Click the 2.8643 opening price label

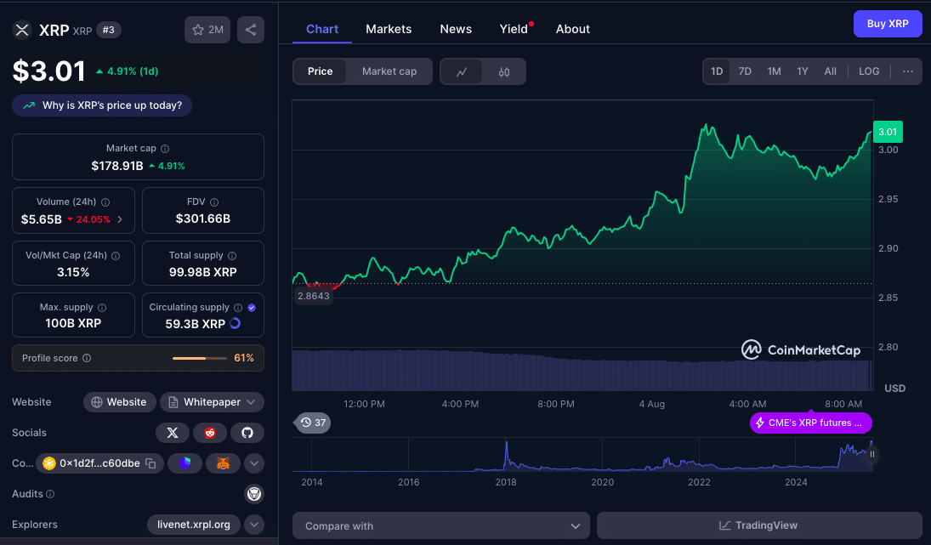pos(313,296)
